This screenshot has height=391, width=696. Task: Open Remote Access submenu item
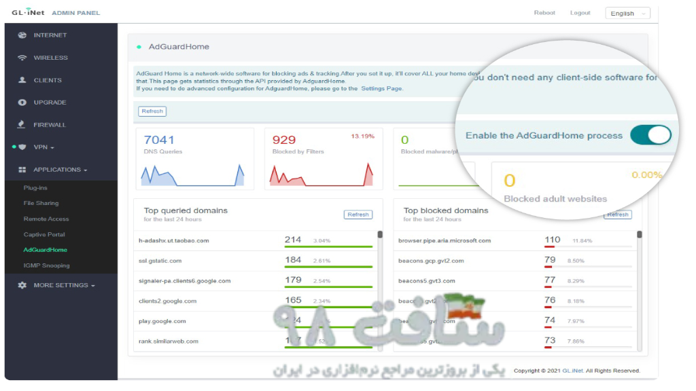46,219
